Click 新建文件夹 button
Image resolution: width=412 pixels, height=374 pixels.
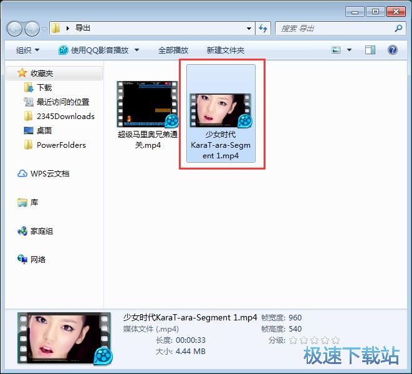[226, 50]
